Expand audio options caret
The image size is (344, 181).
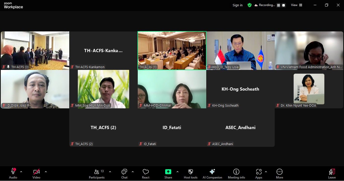(x=21, y=172)
